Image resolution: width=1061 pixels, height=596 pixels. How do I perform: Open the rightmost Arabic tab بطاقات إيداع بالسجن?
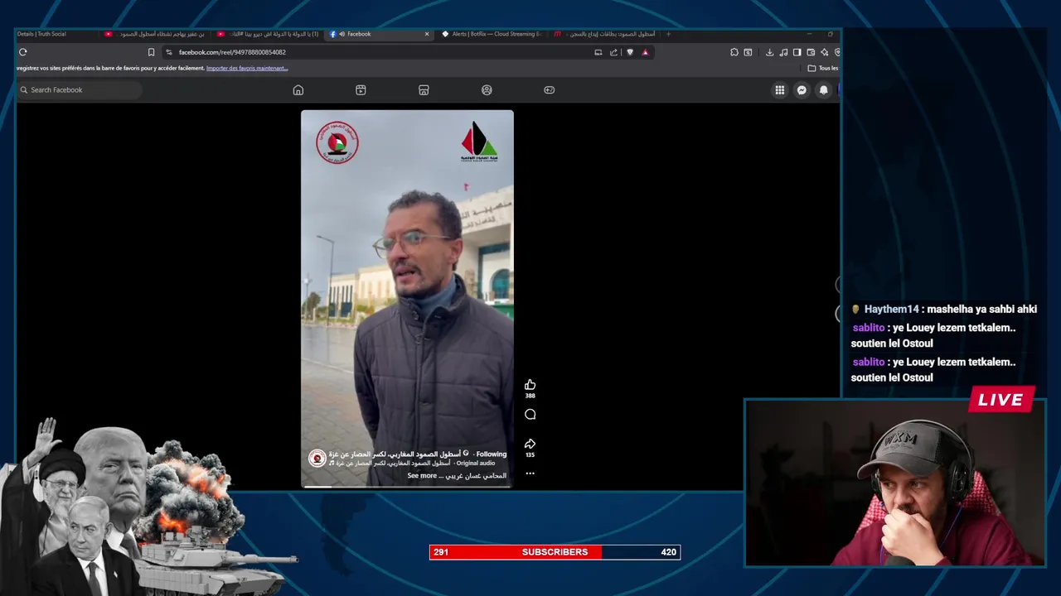click(605, 34)
